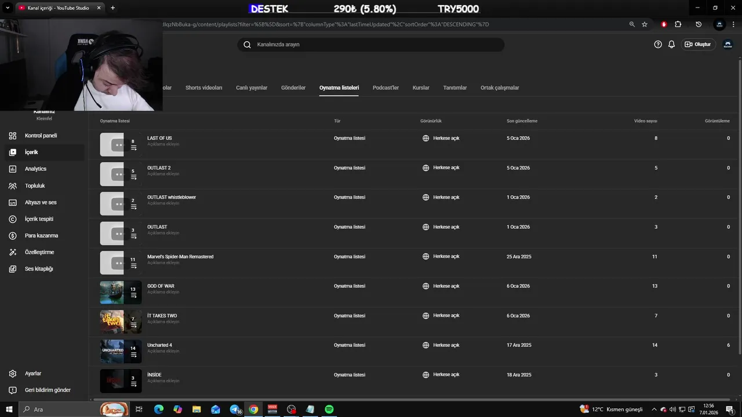Click the Chrome address bar URL

(326, 24)
